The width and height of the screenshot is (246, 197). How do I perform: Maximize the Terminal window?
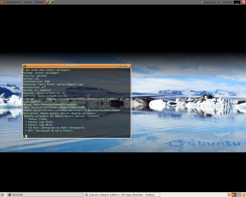point(123,66)
